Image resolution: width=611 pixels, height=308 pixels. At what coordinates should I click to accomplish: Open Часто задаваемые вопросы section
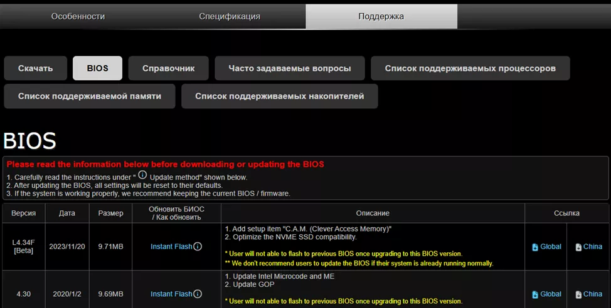[289, 68]
